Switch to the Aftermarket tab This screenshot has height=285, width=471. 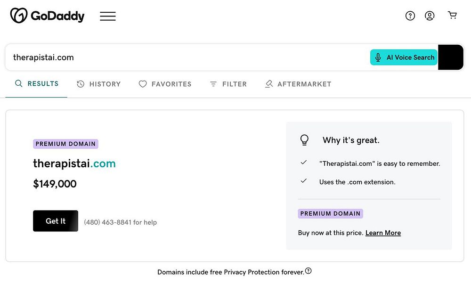298,84
